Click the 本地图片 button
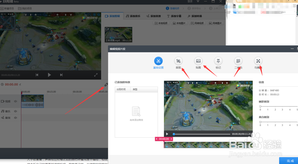 coord(179,23)
